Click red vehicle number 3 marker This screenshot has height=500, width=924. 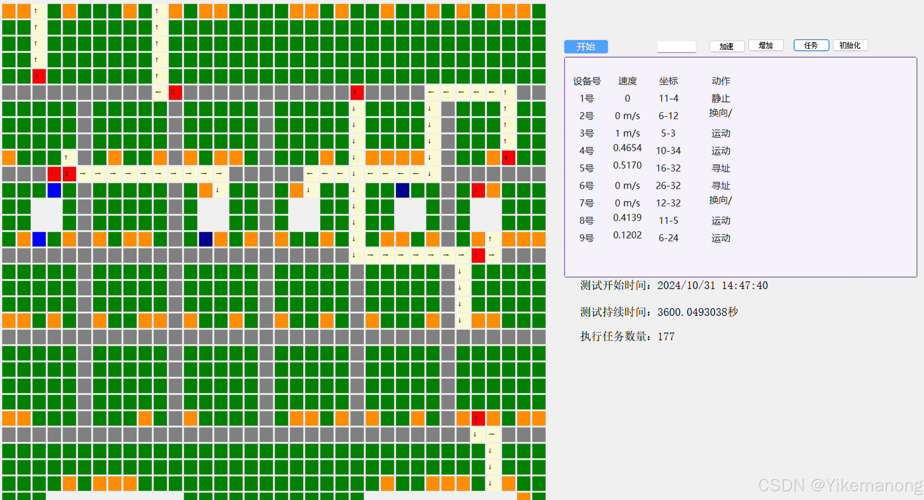pos(39,76)
